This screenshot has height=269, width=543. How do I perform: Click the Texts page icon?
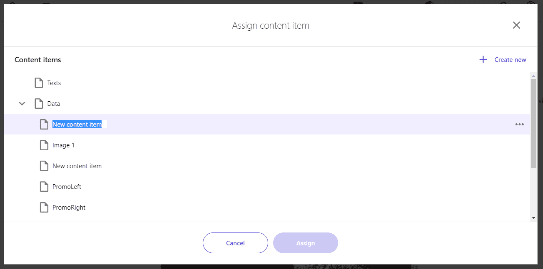pos(39,83)
